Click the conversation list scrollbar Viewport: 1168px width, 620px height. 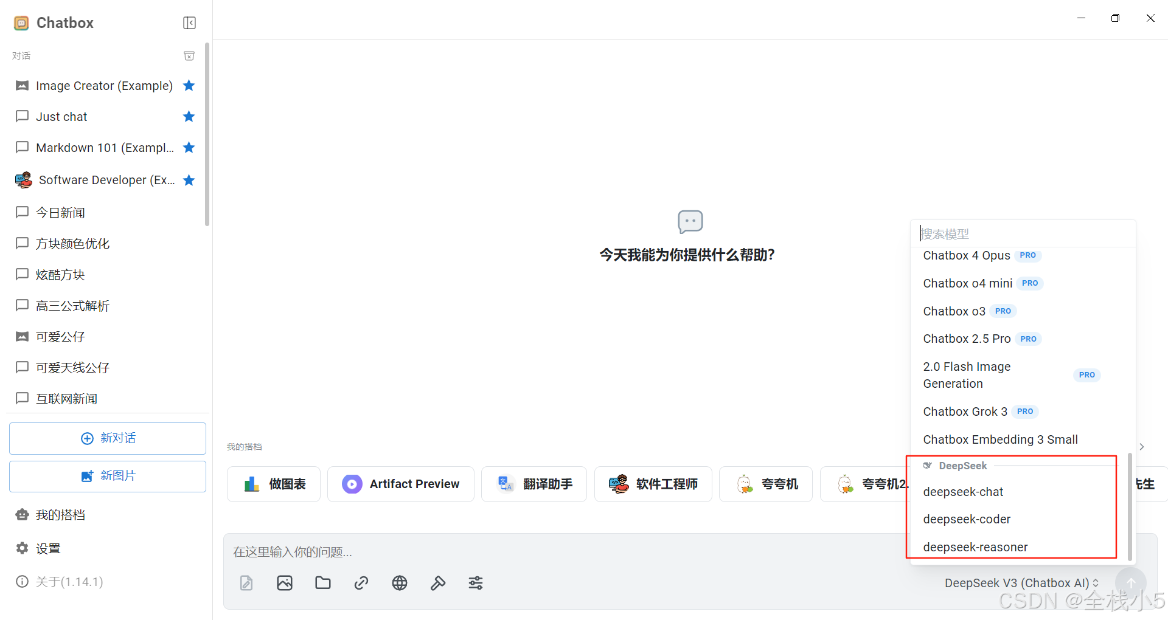pos(207,134)
